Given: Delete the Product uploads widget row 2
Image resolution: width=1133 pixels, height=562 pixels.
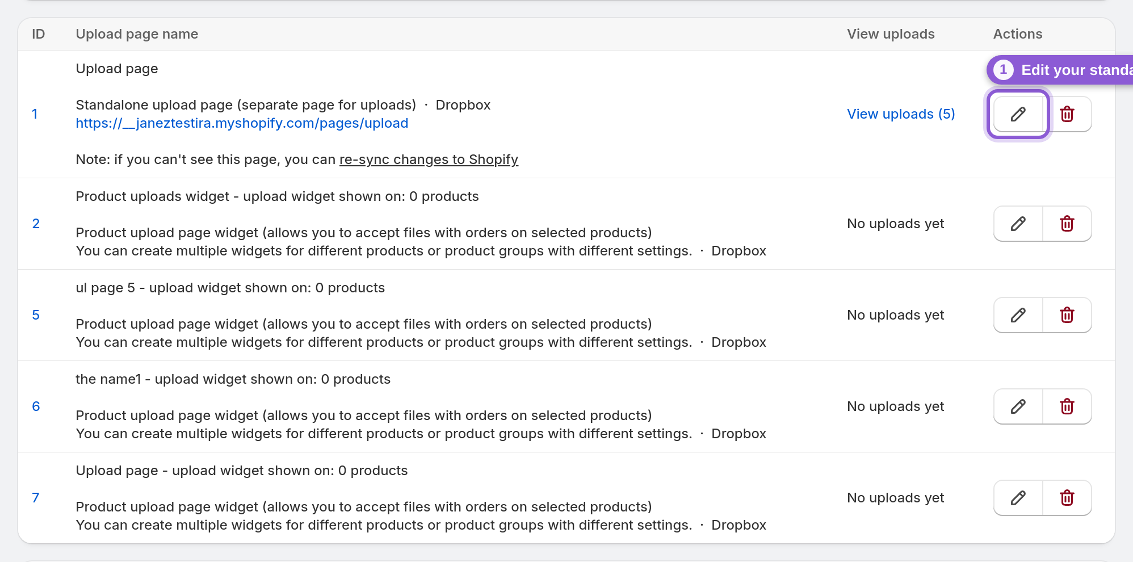Looking at the screenshot, I should point(1067,224).
